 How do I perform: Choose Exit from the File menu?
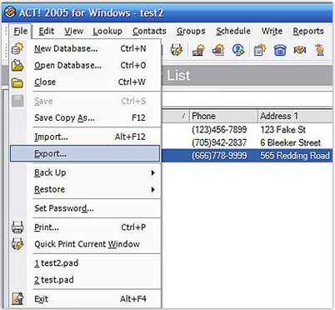(85, 299)
